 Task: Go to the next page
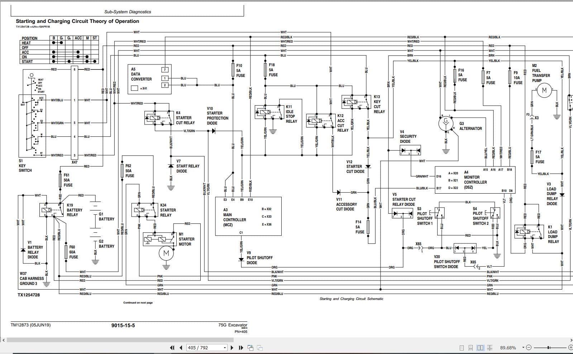[232, 348]
